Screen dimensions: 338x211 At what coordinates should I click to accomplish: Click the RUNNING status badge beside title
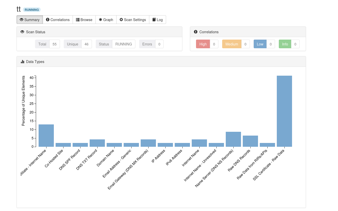coord(32,10)
